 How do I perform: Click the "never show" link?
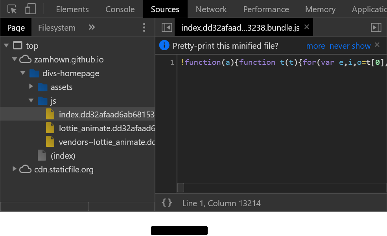350,46
